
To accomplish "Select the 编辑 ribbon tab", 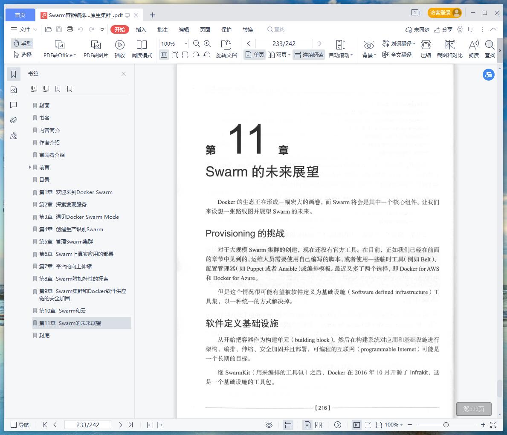I will point(184,29).
